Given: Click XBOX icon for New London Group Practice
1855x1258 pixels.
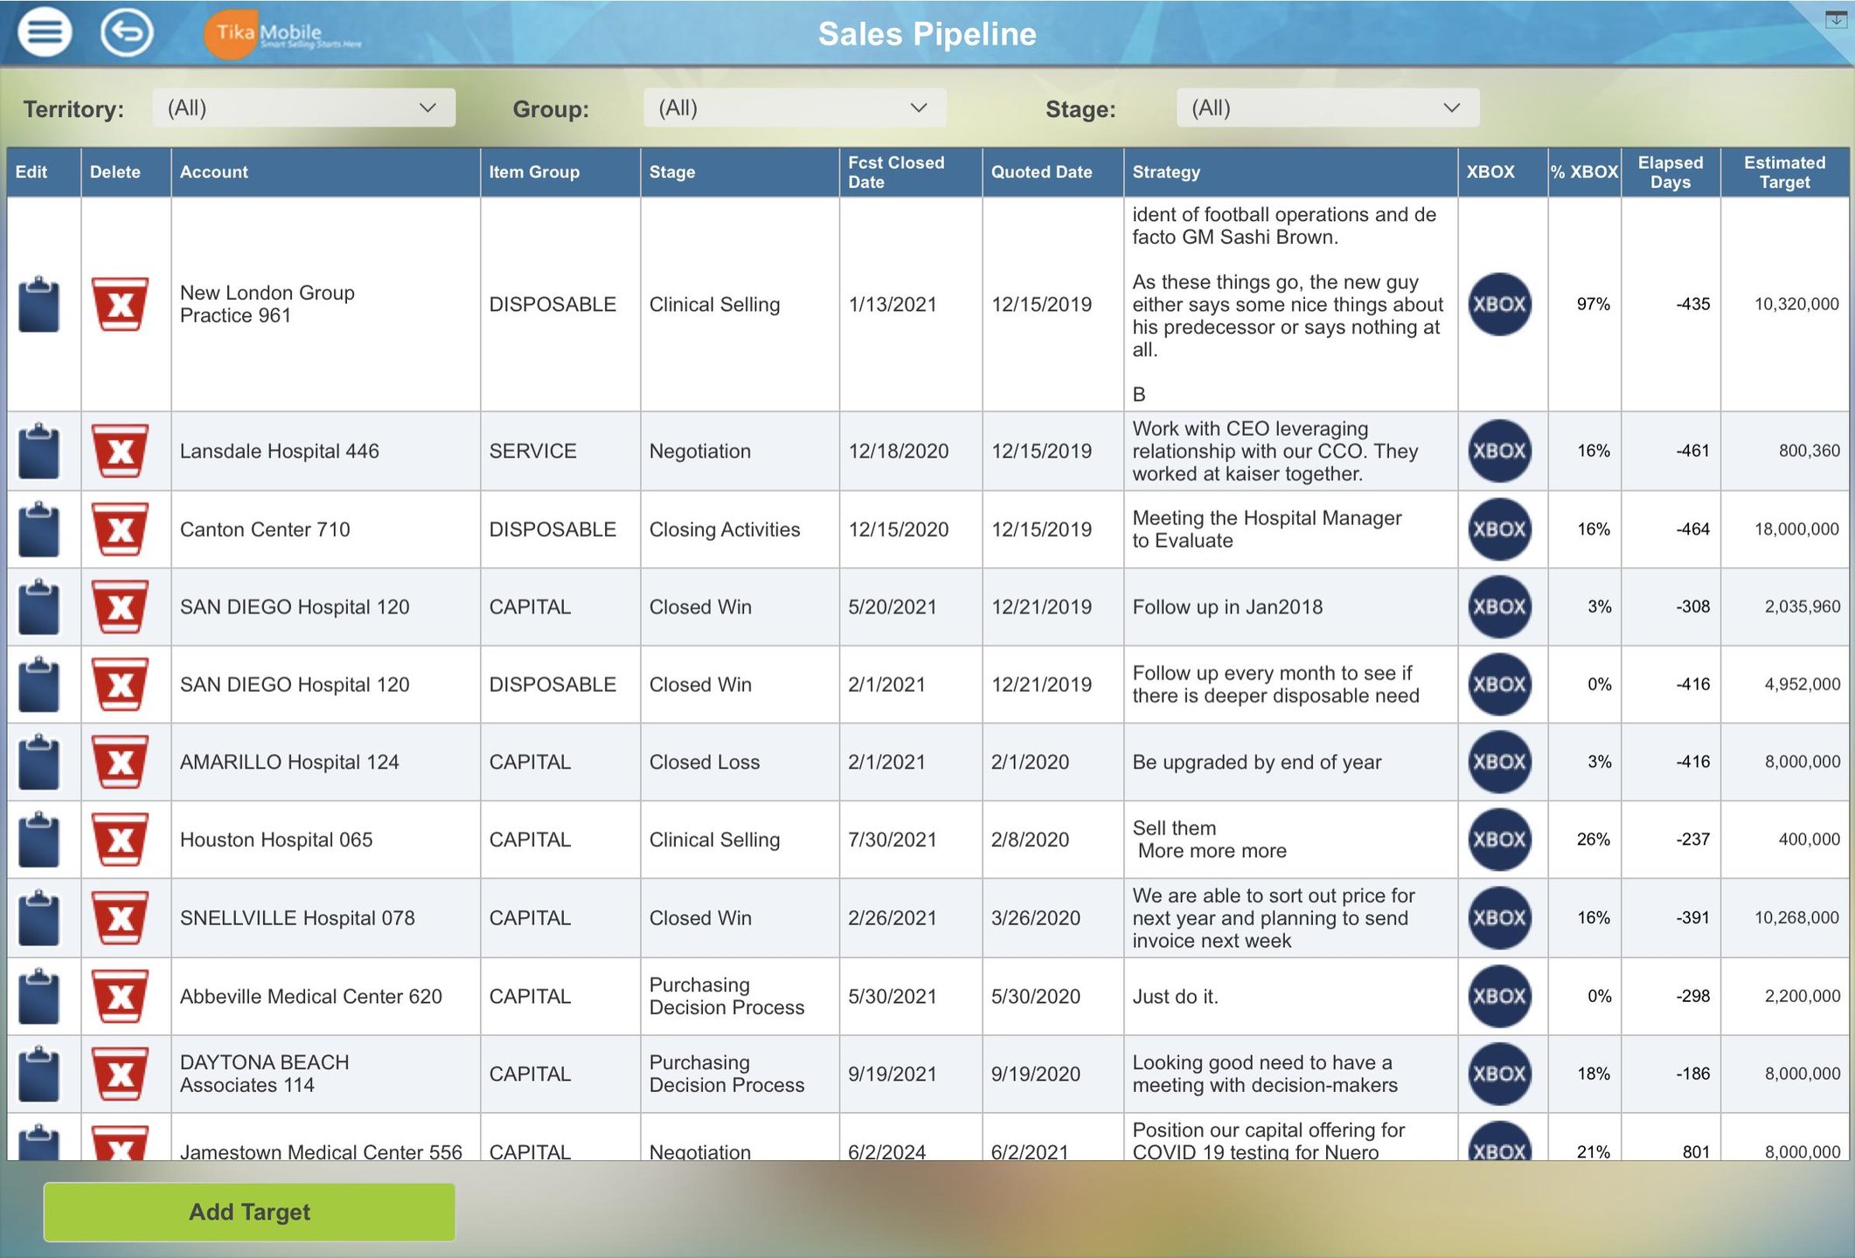Looking at the screenshot, I should pyautogui.click(x=1499, y=304).
